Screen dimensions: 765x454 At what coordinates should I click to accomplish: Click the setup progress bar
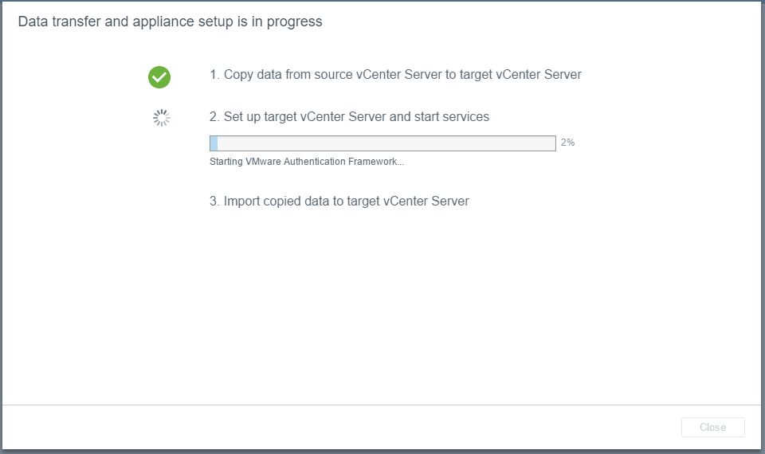[x=382, y=143]
